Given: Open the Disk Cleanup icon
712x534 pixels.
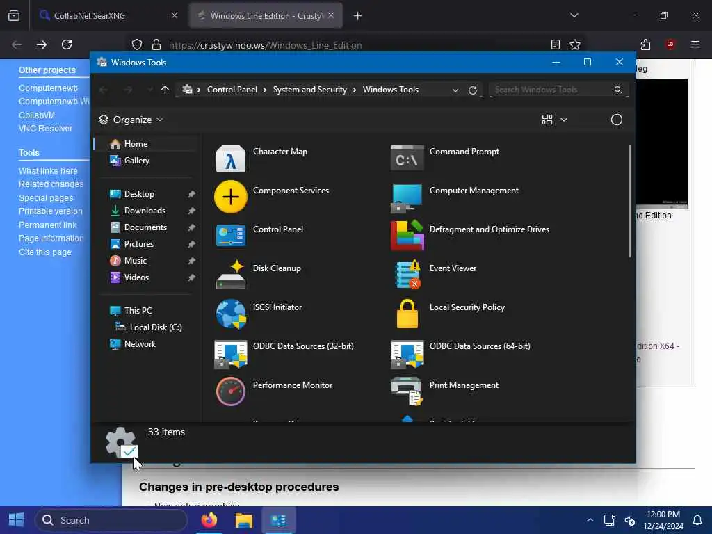Looking at the screenshot, I should coord(231,275).
